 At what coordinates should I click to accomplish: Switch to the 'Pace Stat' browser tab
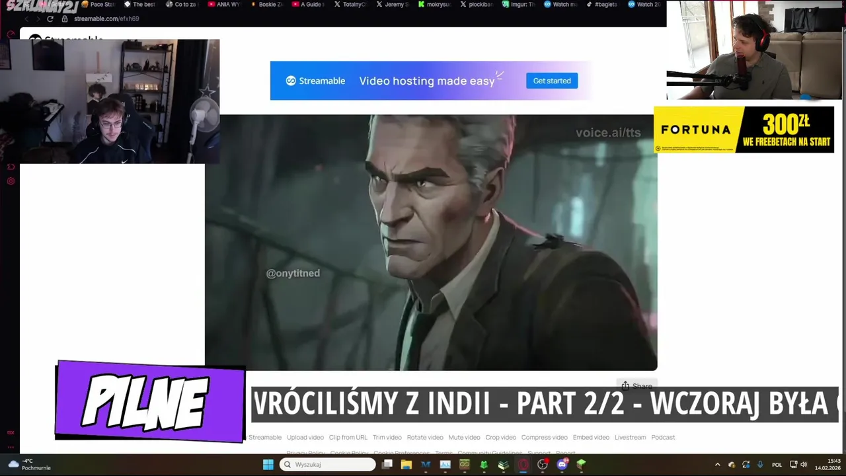pyautogui.click(x=98, y=5)
